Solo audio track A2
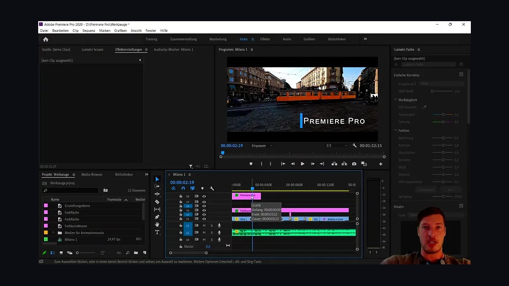This screenshot has height=286, width=509. [x=212, y=233]
